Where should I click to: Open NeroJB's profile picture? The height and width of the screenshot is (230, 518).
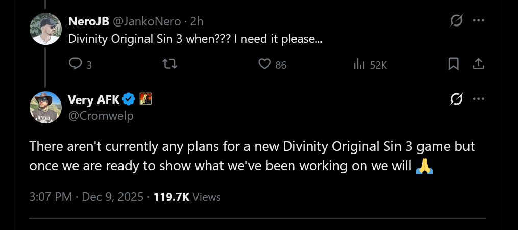tap(46, 29)
